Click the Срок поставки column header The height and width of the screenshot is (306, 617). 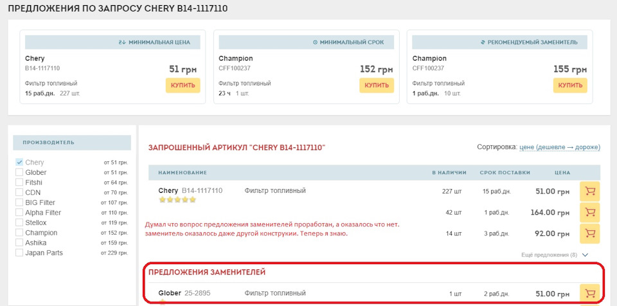505,173
